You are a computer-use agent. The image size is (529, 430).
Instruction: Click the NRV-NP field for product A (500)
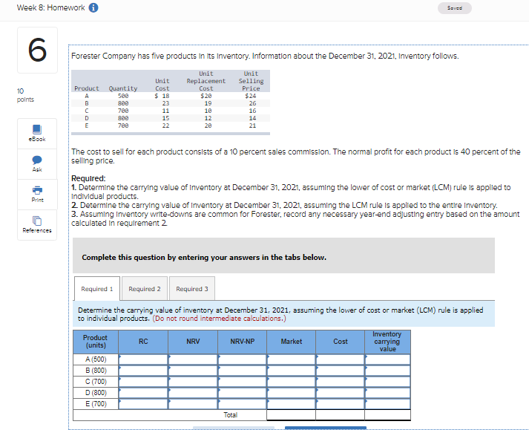point(242,359)
